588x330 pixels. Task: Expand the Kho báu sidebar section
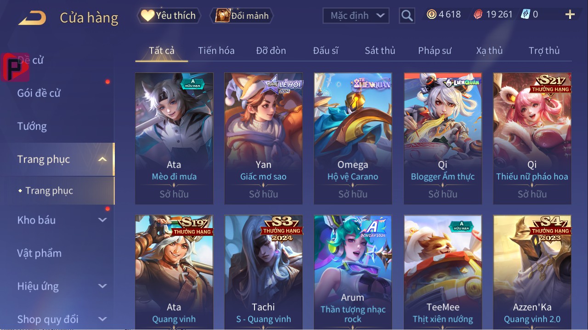tap(102, 220)
